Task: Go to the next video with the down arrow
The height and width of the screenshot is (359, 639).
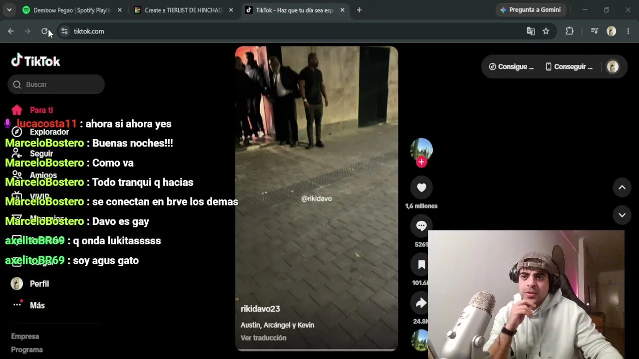Action: click(622, 215)
